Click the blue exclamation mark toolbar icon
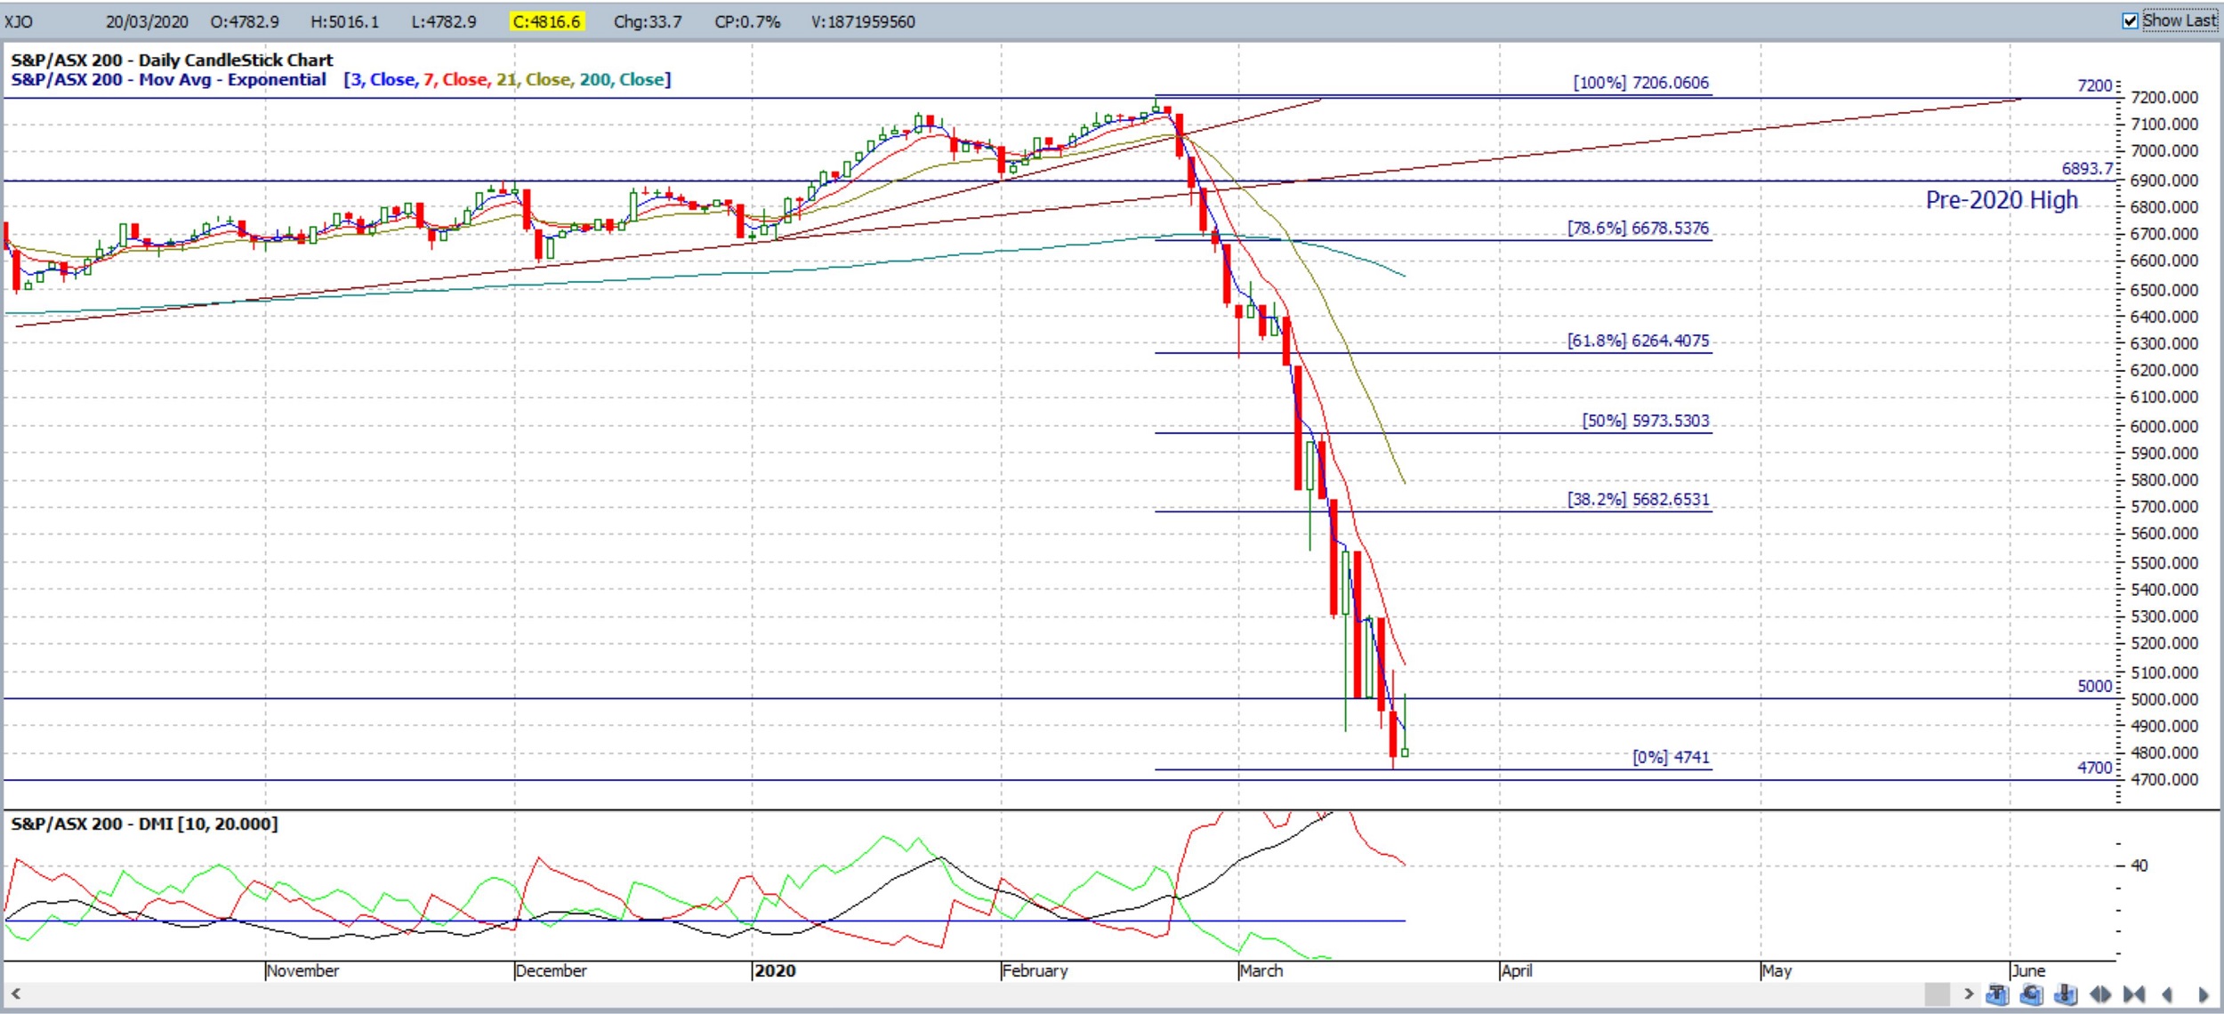Screen dimensions: 2224x1014 pos(2065,994)
